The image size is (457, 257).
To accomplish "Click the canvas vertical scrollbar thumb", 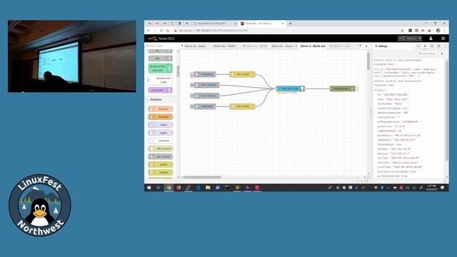I will pyautogui.click(x=368, y=61).
